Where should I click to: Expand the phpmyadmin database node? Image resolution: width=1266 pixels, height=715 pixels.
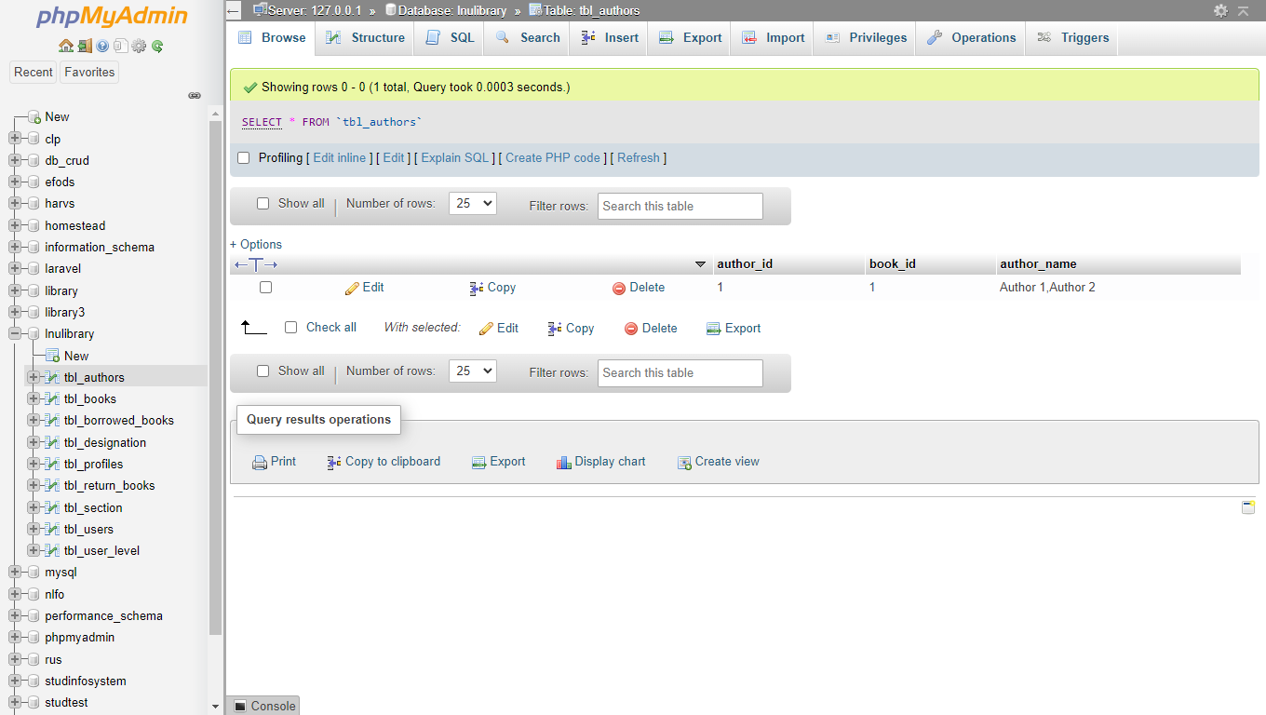coord(15,639)
